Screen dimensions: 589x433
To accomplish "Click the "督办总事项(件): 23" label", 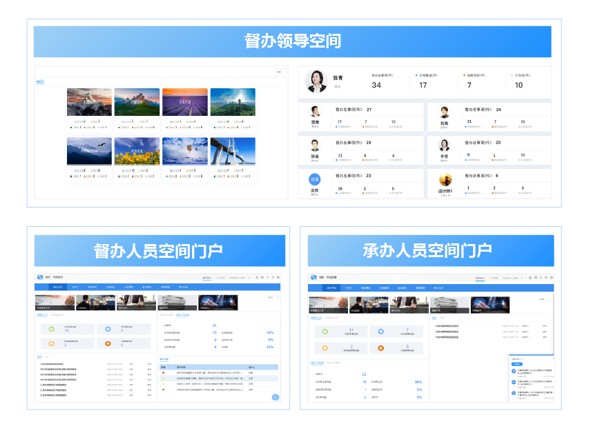I will click(353, 176).
